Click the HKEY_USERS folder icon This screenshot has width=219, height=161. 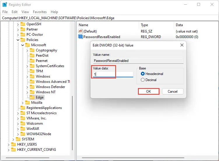coord(13,144)
